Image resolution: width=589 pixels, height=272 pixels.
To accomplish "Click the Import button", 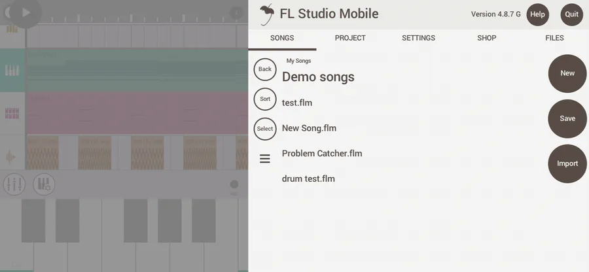I will [567, 163].
